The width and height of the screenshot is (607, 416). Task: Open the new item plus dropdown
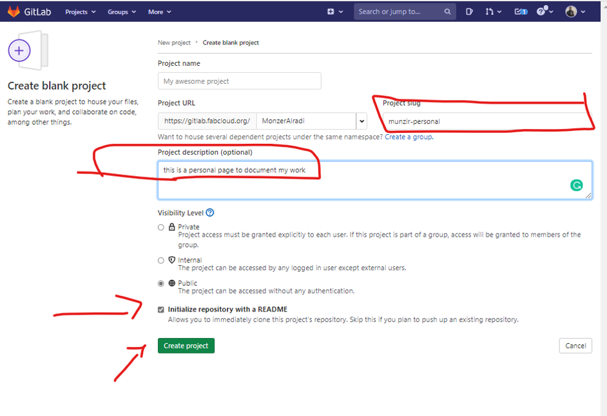pyautogui.click(x=335, y=12)
